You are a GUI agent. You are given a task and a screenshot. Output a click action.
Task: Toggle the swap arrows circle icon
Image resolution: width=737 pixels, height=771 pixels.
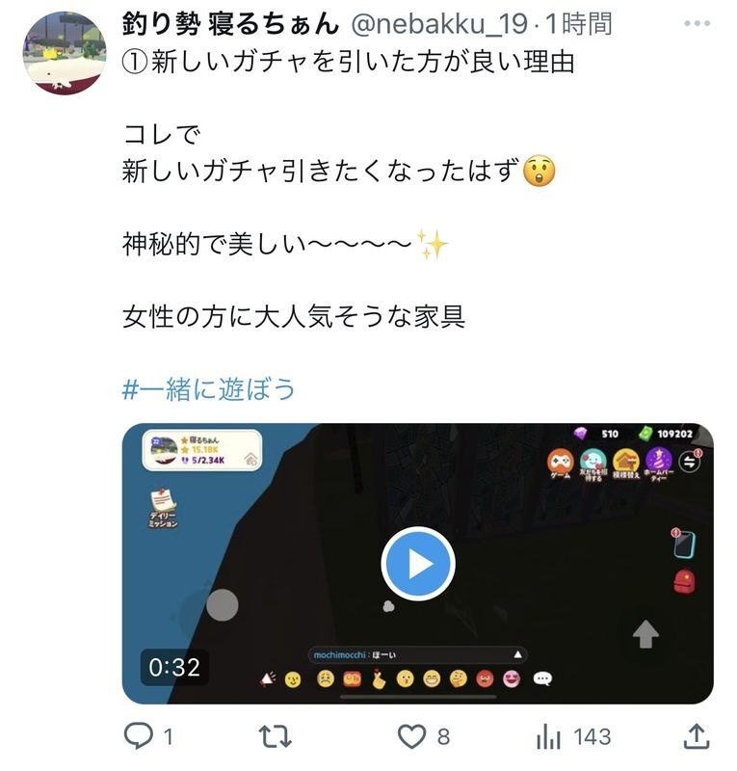[x=689, y=463]
